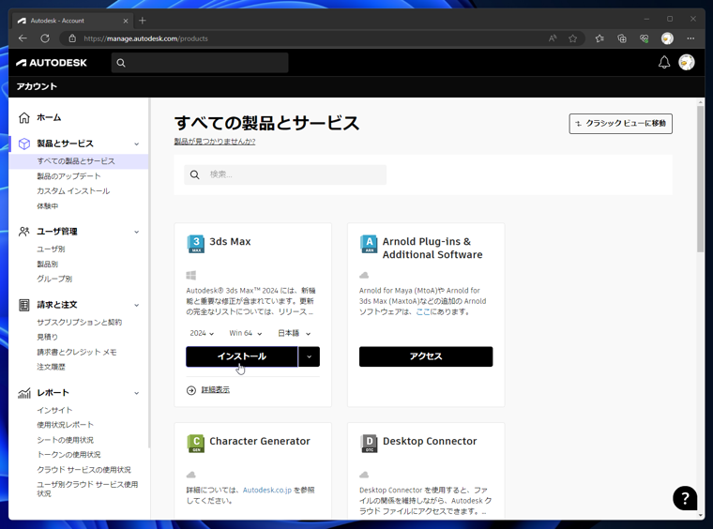Click the 製品が見つかりませんか? link
The height and width of the screenshot is (529, 713).
[215, 142]
